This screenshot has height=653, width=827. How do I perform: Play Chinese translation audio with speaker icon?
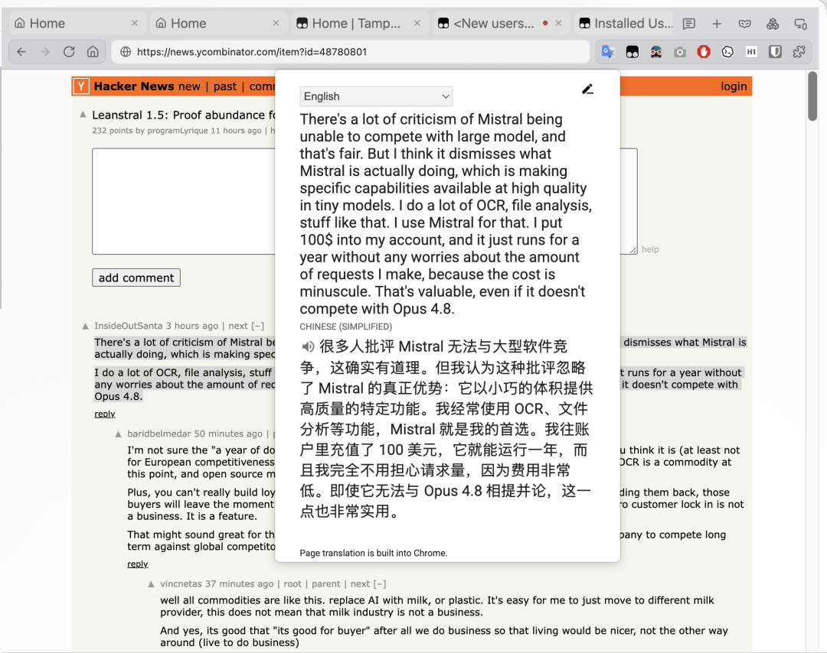coord(308,346)
